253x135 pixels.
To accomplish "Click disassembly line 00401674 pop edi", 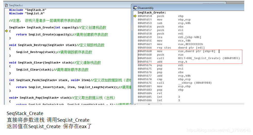I will [161, 65].
